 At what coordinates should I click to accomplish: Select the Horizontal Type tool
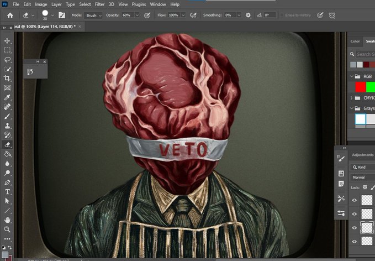tap(7, 191)
